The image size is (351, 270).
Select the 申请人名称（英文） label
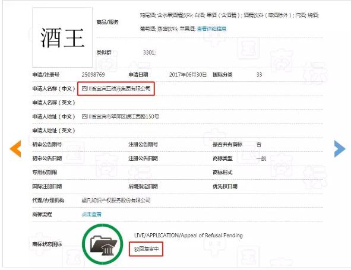[53, 103]
